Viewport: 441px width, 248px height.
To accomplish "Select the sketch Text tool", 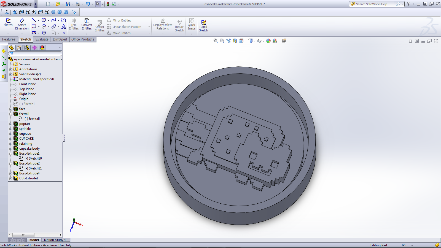I will 64,26.
